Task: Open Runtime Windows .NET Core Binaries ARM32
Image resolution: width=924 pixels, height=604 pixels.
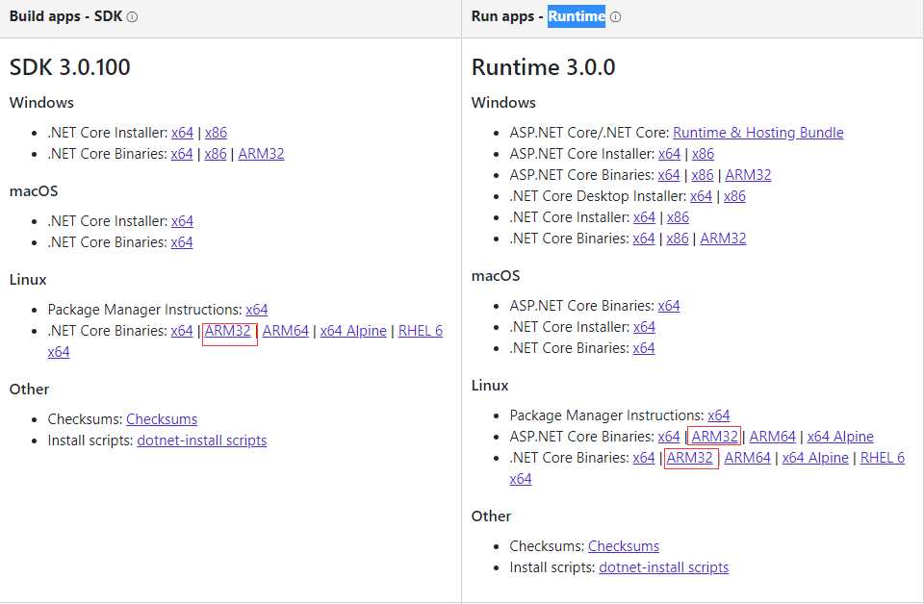Action: (x=723, y=239)
